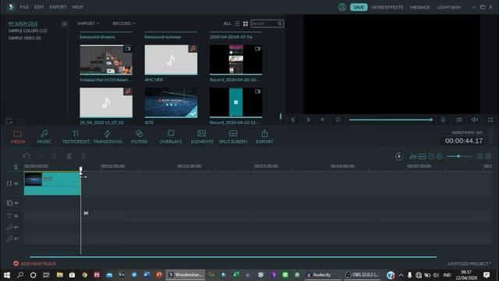Stop the preview playback

[x=338, y=119]
